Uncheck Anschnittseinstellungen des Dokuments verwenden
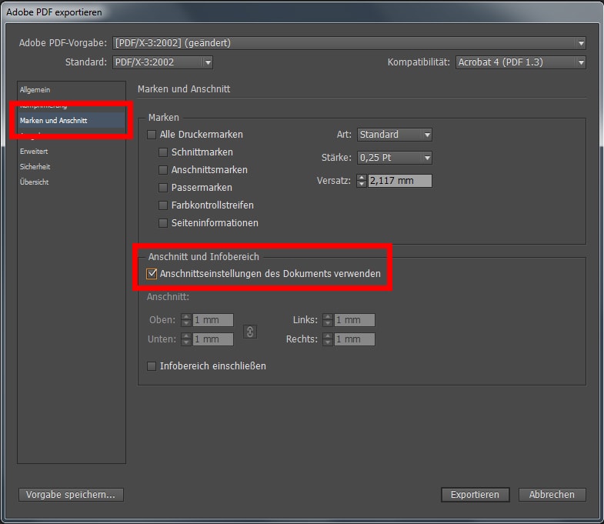 [152, 274]
